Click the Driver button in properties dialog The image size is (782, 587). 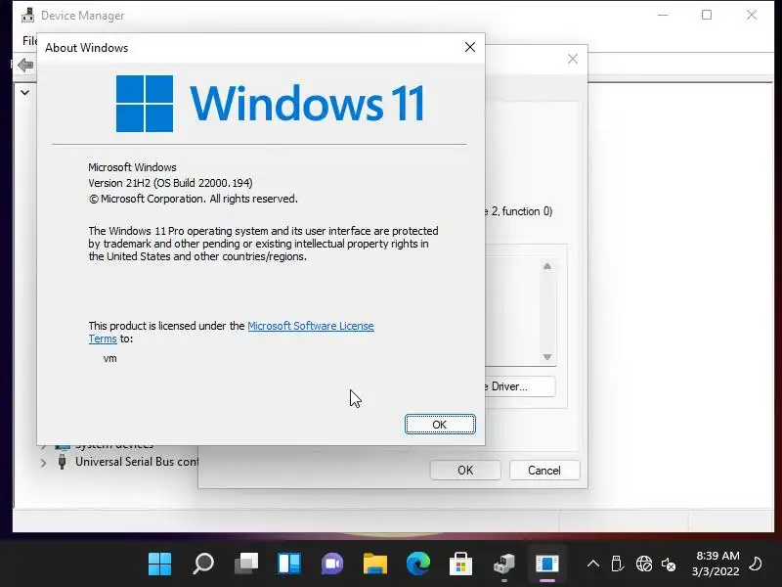(x=520, y=386)
